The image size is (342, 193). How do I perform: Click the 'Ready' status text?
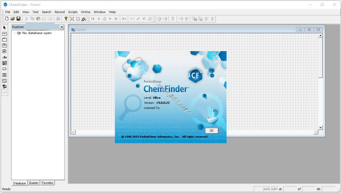pos(6,189)
